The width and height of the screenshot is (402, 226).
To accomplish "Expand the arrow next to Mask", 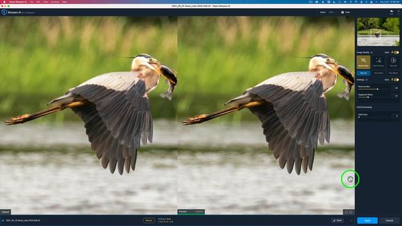I will tap(351, 220).
